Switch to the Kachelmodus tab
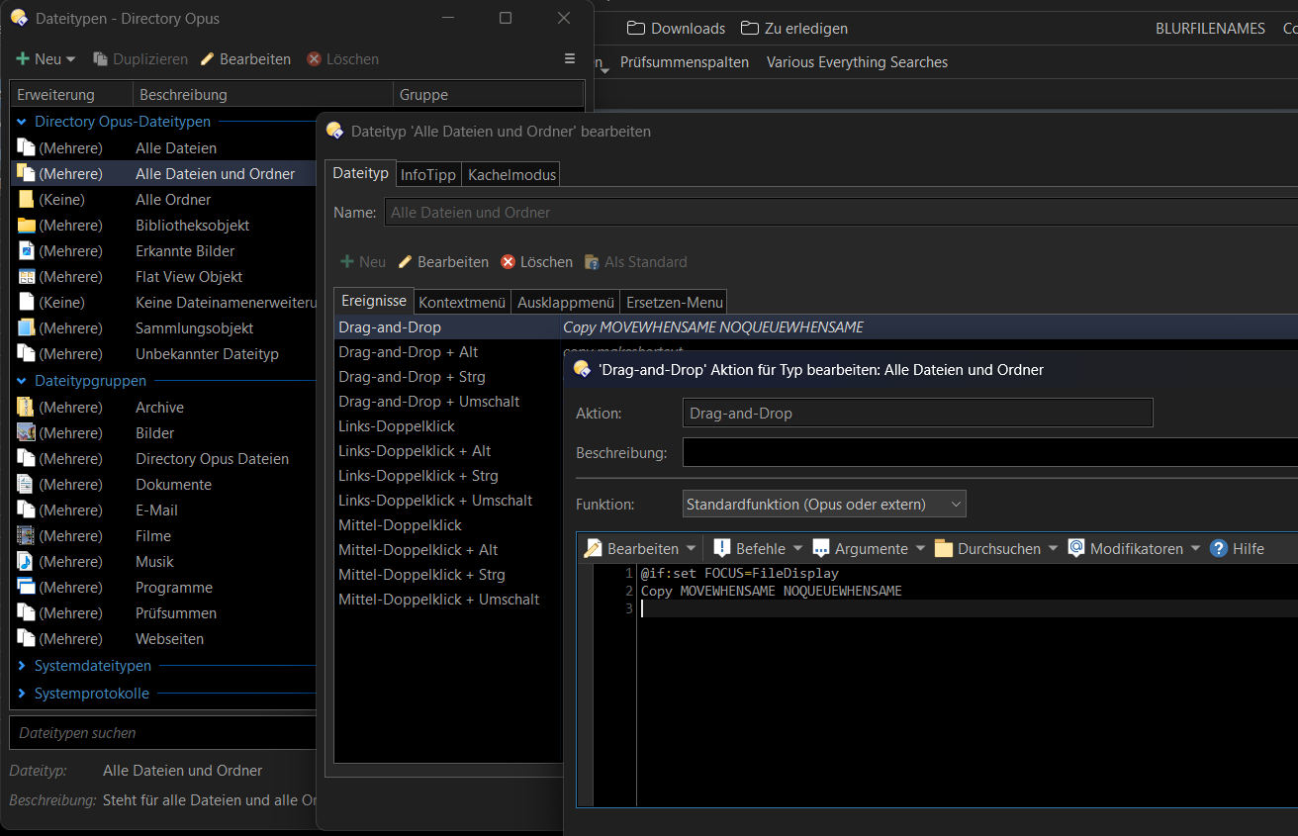Viewport: 1298px width, 836px height. (x=511, y=174)
